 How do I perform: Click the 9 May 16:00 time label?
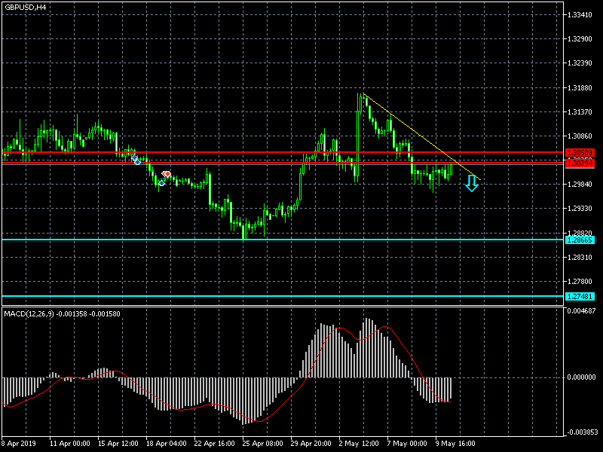(x=455, y=444)
